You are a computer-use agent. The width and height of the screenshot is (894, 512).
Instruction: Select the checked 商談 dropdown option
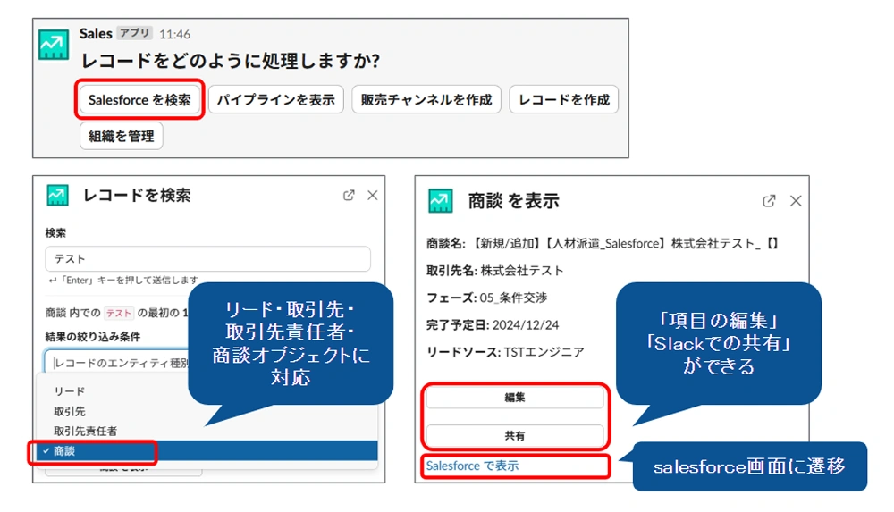[207, 451]
